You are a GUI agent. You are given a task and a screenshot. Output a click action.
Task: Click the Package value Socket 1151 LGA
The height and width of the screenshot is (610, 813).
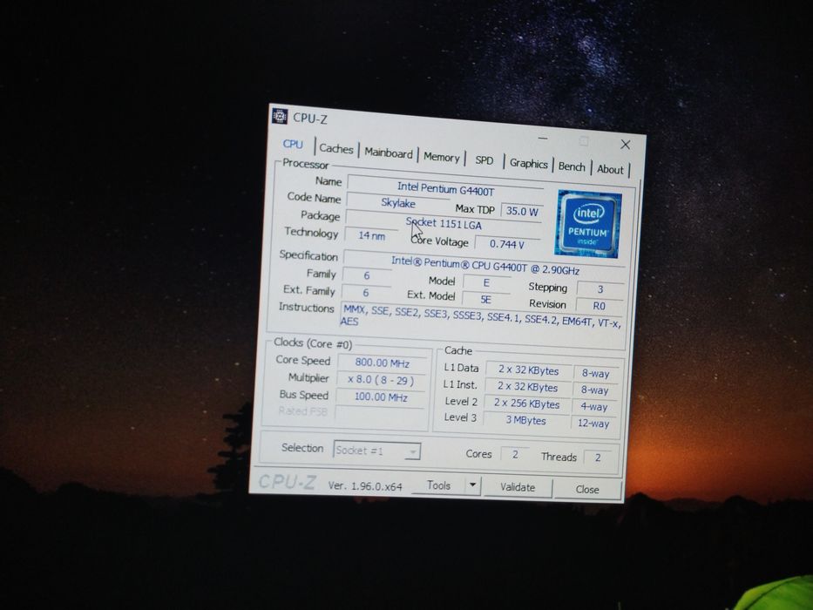click(444, 224)
